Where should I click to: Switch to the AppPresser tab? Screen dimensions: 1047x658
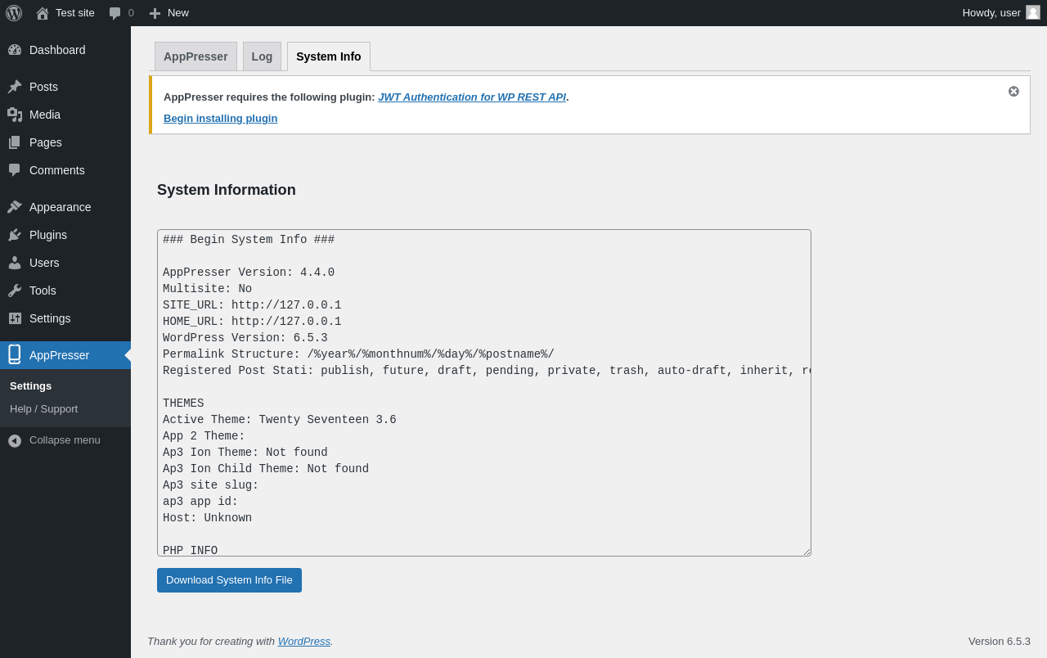point(195,56)
